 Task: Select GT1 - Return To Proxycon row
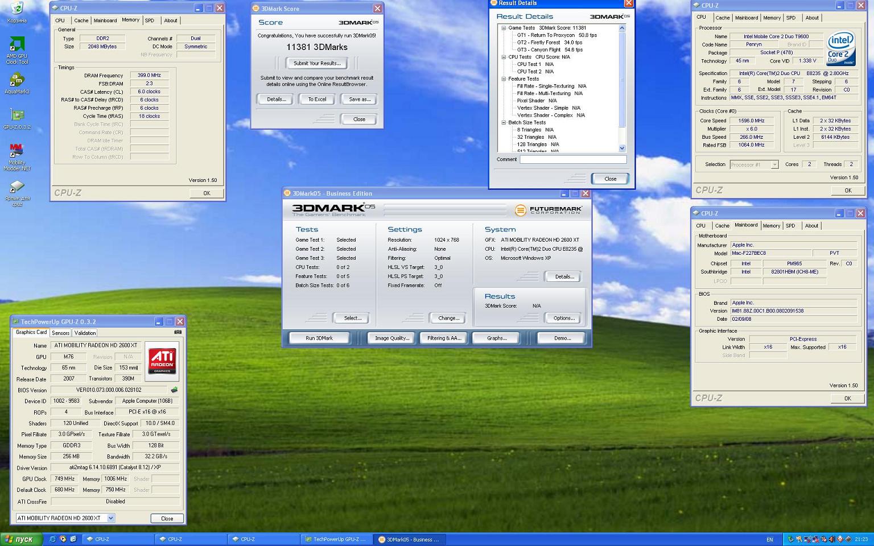556,35
